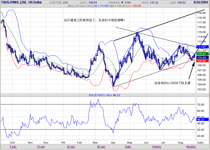The image size is (210, 150).
Task: Click the blue 111.87 upper band price tag
Action: tap(201, 47)
